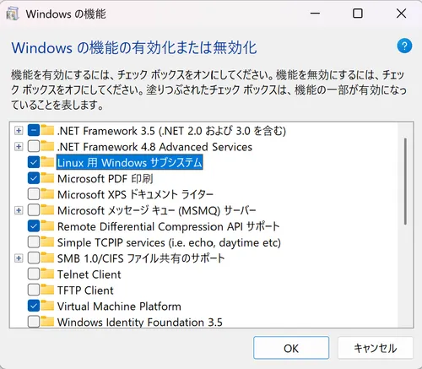Close the Windows の機能 dialog
This screenshot has height=369, width=422.
click(x=401, y=14)
